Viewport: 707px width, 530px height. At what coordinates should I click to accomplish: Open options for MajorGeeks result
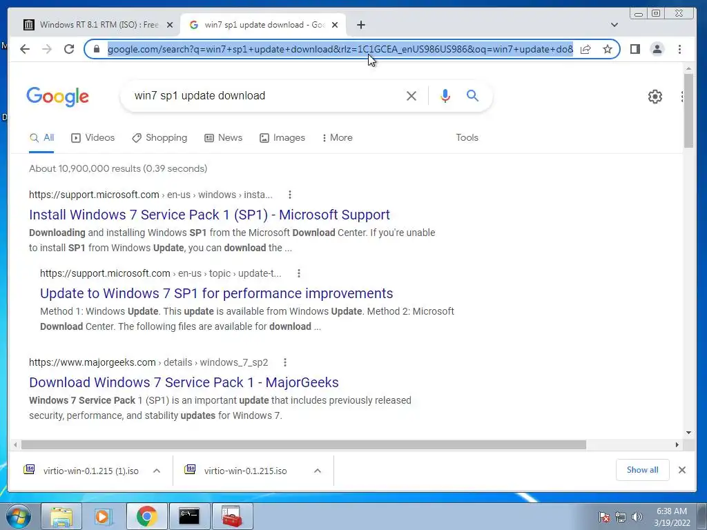click(285, 362)
